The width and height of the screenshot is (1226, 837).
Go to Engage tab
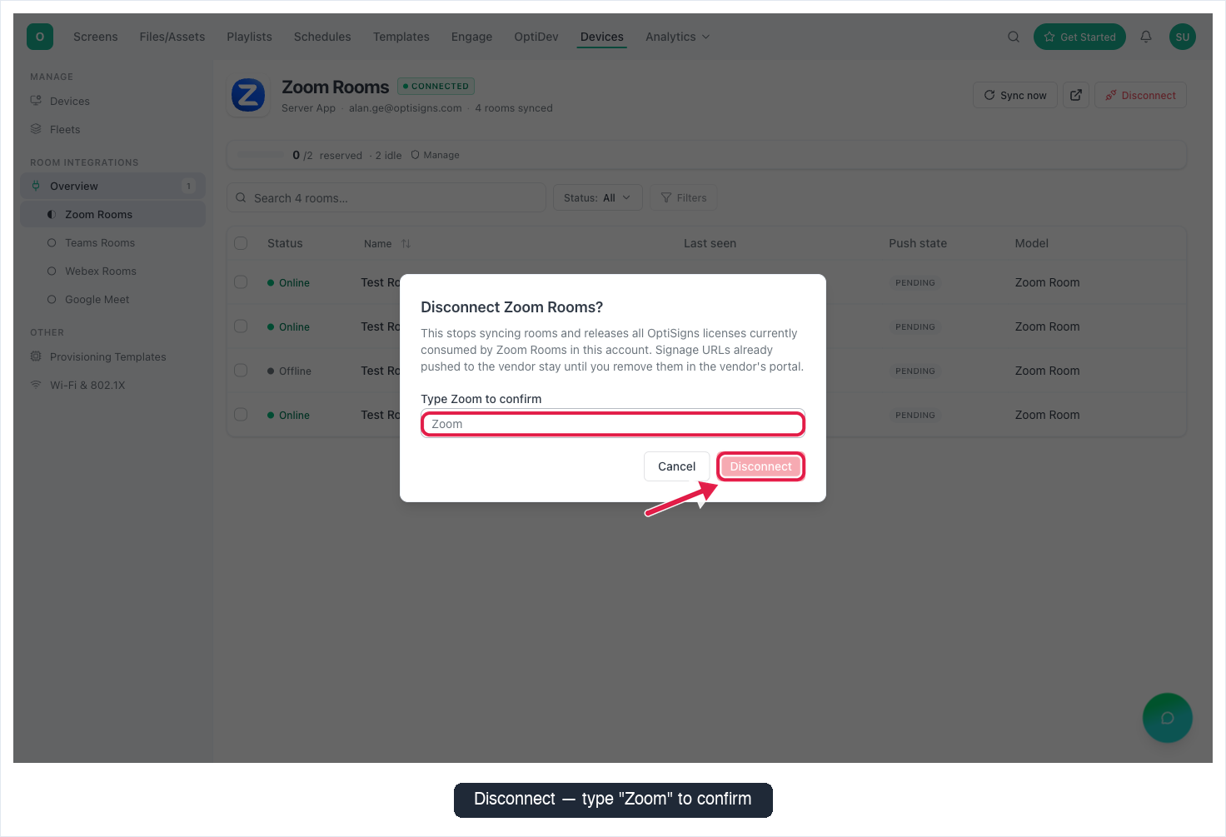(471, 37)
